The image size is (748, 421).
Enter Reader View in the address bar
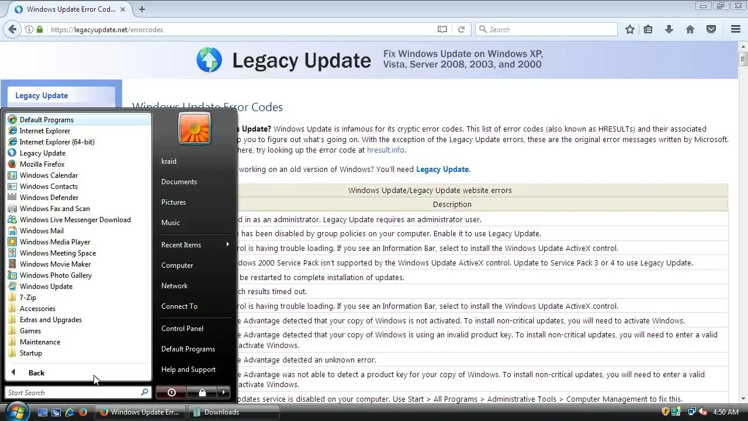pyautogui.click(x=442, y=29)
